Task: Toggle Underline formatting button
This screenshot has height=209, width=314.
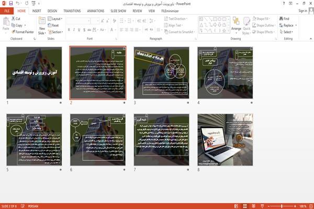Action: tap(79, 30)
